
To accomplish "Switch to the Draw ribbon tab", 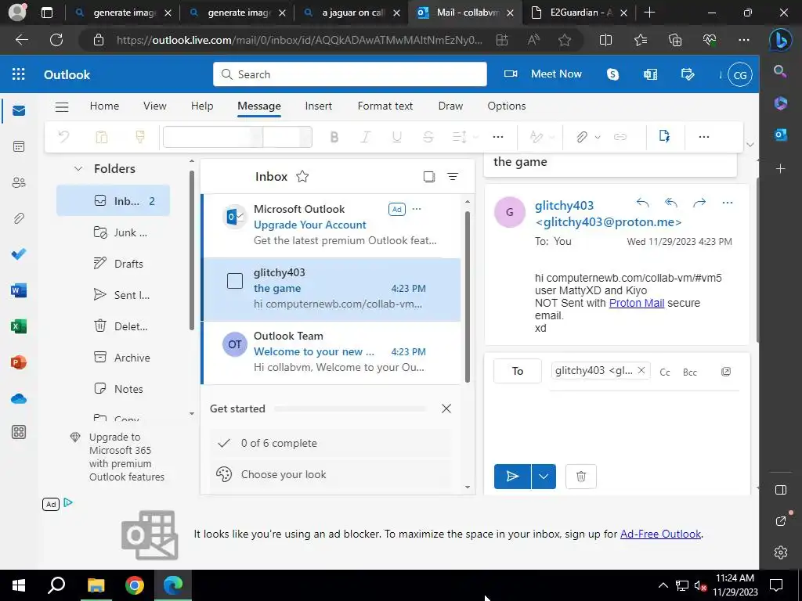I will point(450,106).
